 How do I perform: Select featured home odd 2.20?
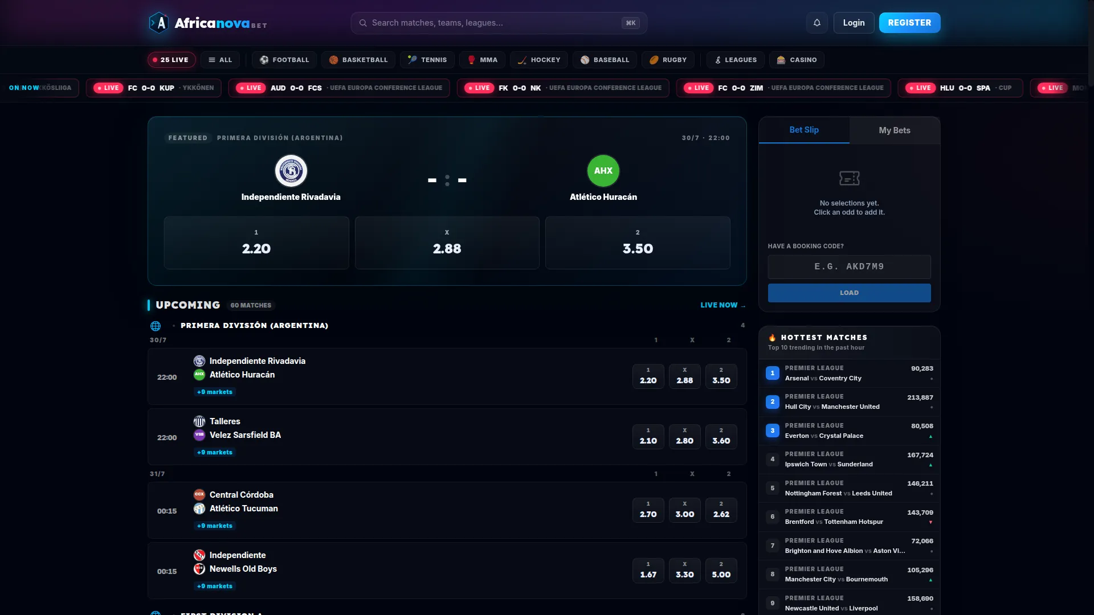point(256,243)
